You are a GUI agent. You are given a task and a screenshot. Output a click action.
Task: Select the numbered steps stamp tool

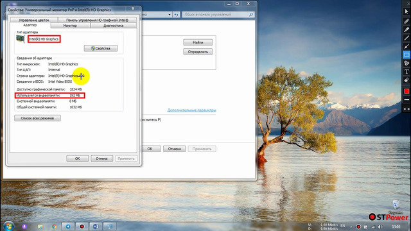(x=407, y=63)
